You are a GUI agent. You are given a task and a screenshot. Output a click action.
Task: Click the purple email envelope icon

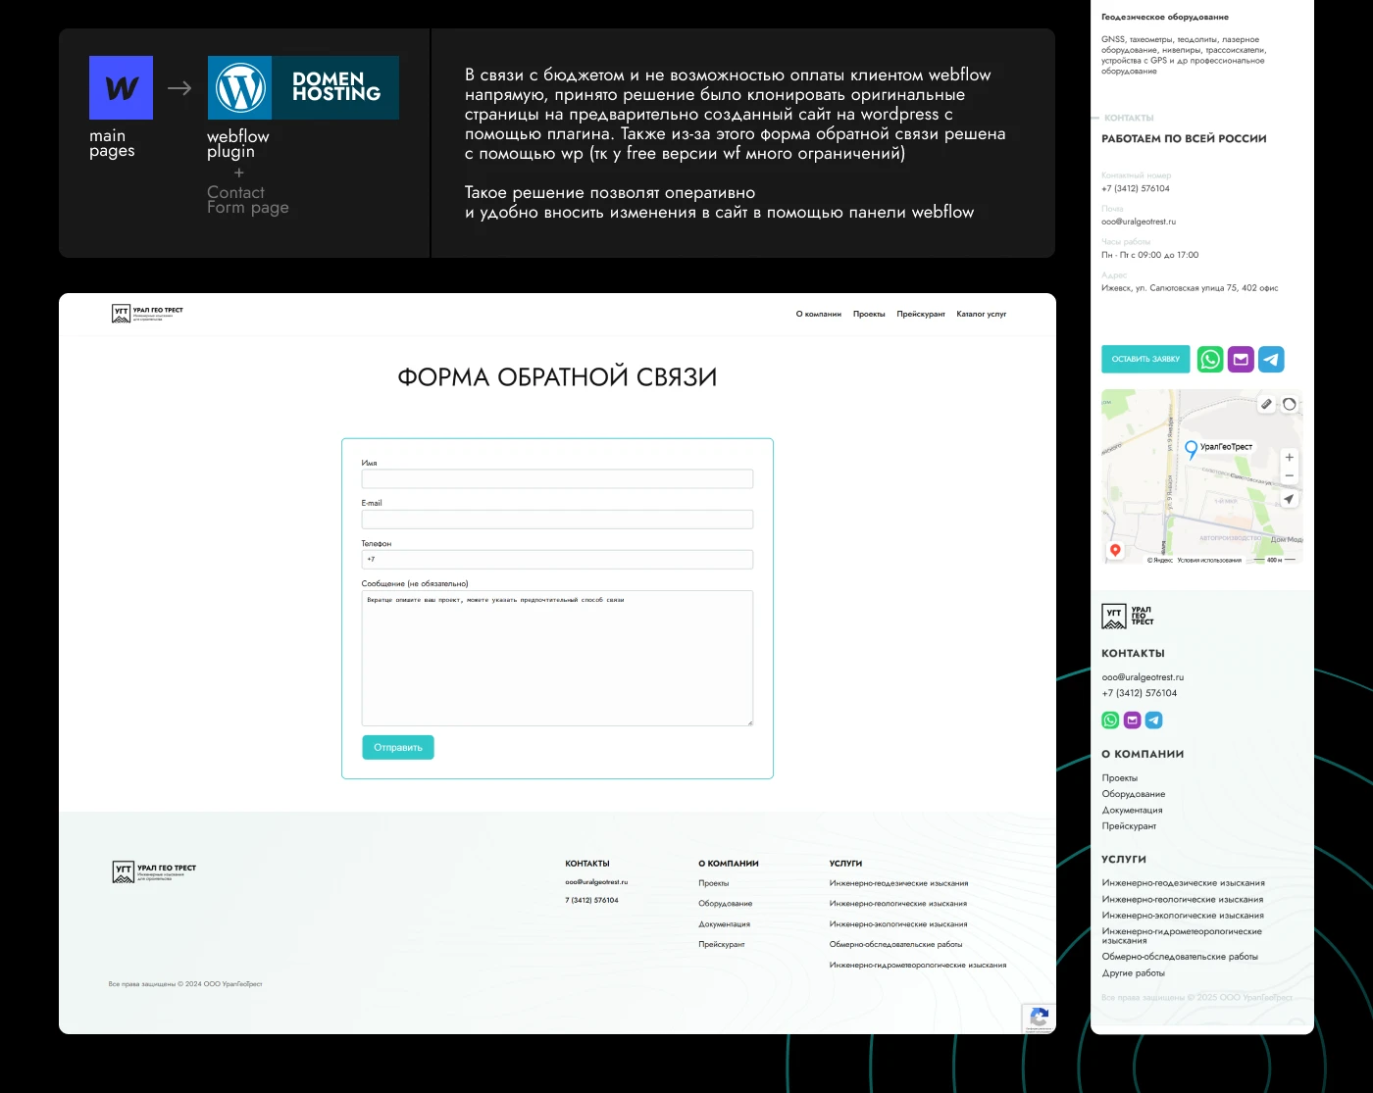point(1240,359)
